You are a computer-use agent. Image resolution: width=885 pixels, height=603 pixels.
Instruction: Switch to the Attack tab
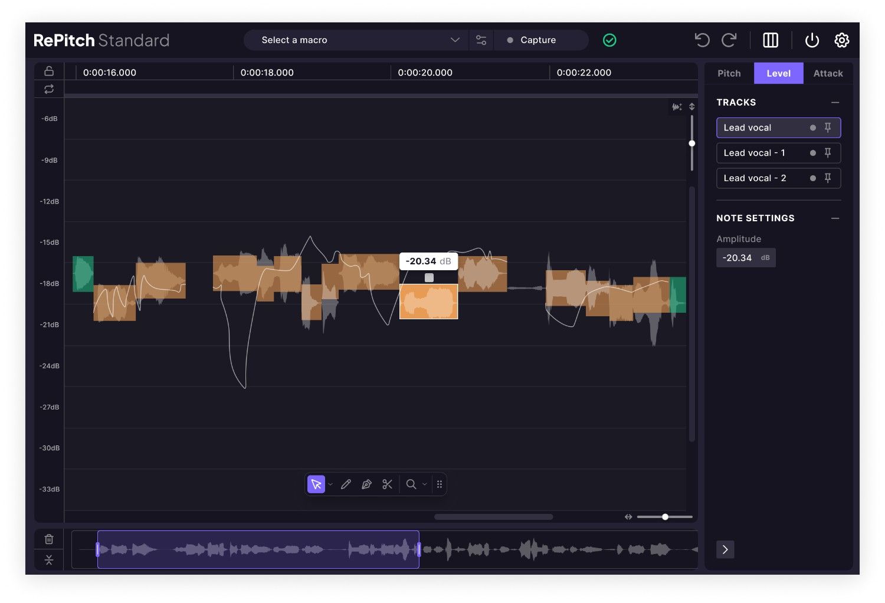(828, 73)
